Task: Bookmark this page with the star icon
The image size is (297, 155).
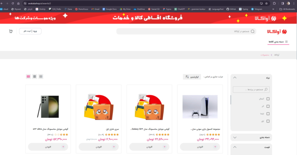Action: (266, 3)
